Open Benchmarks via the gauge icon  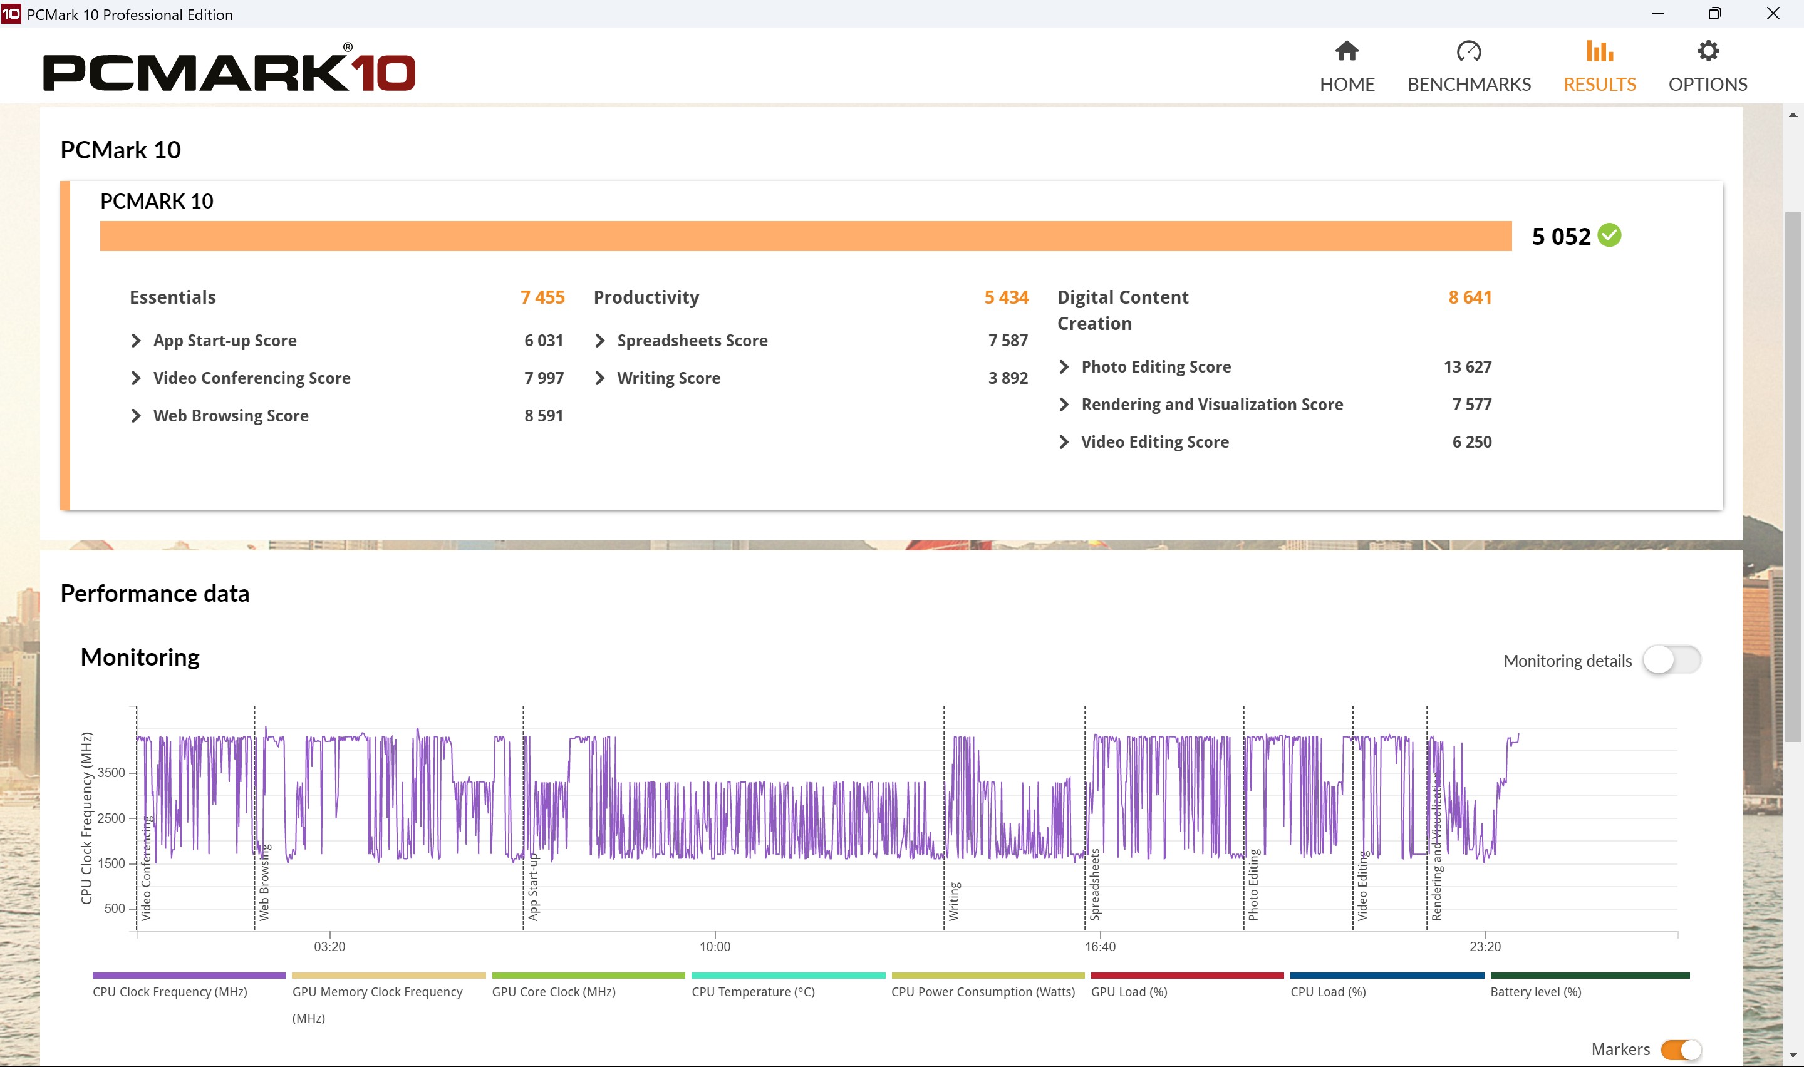coord(1468,51)
